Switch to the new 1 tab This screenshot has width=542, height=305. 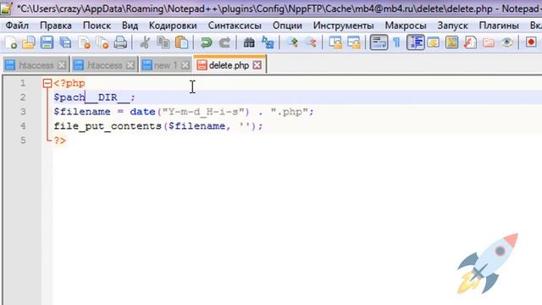coord(166,65)
